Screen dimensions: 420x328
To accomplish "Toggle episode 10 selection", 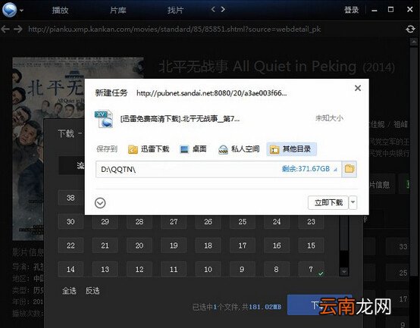I will pos(208,269).
